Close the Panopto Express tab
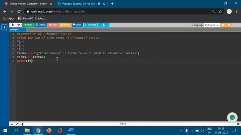 click(104, 4)
